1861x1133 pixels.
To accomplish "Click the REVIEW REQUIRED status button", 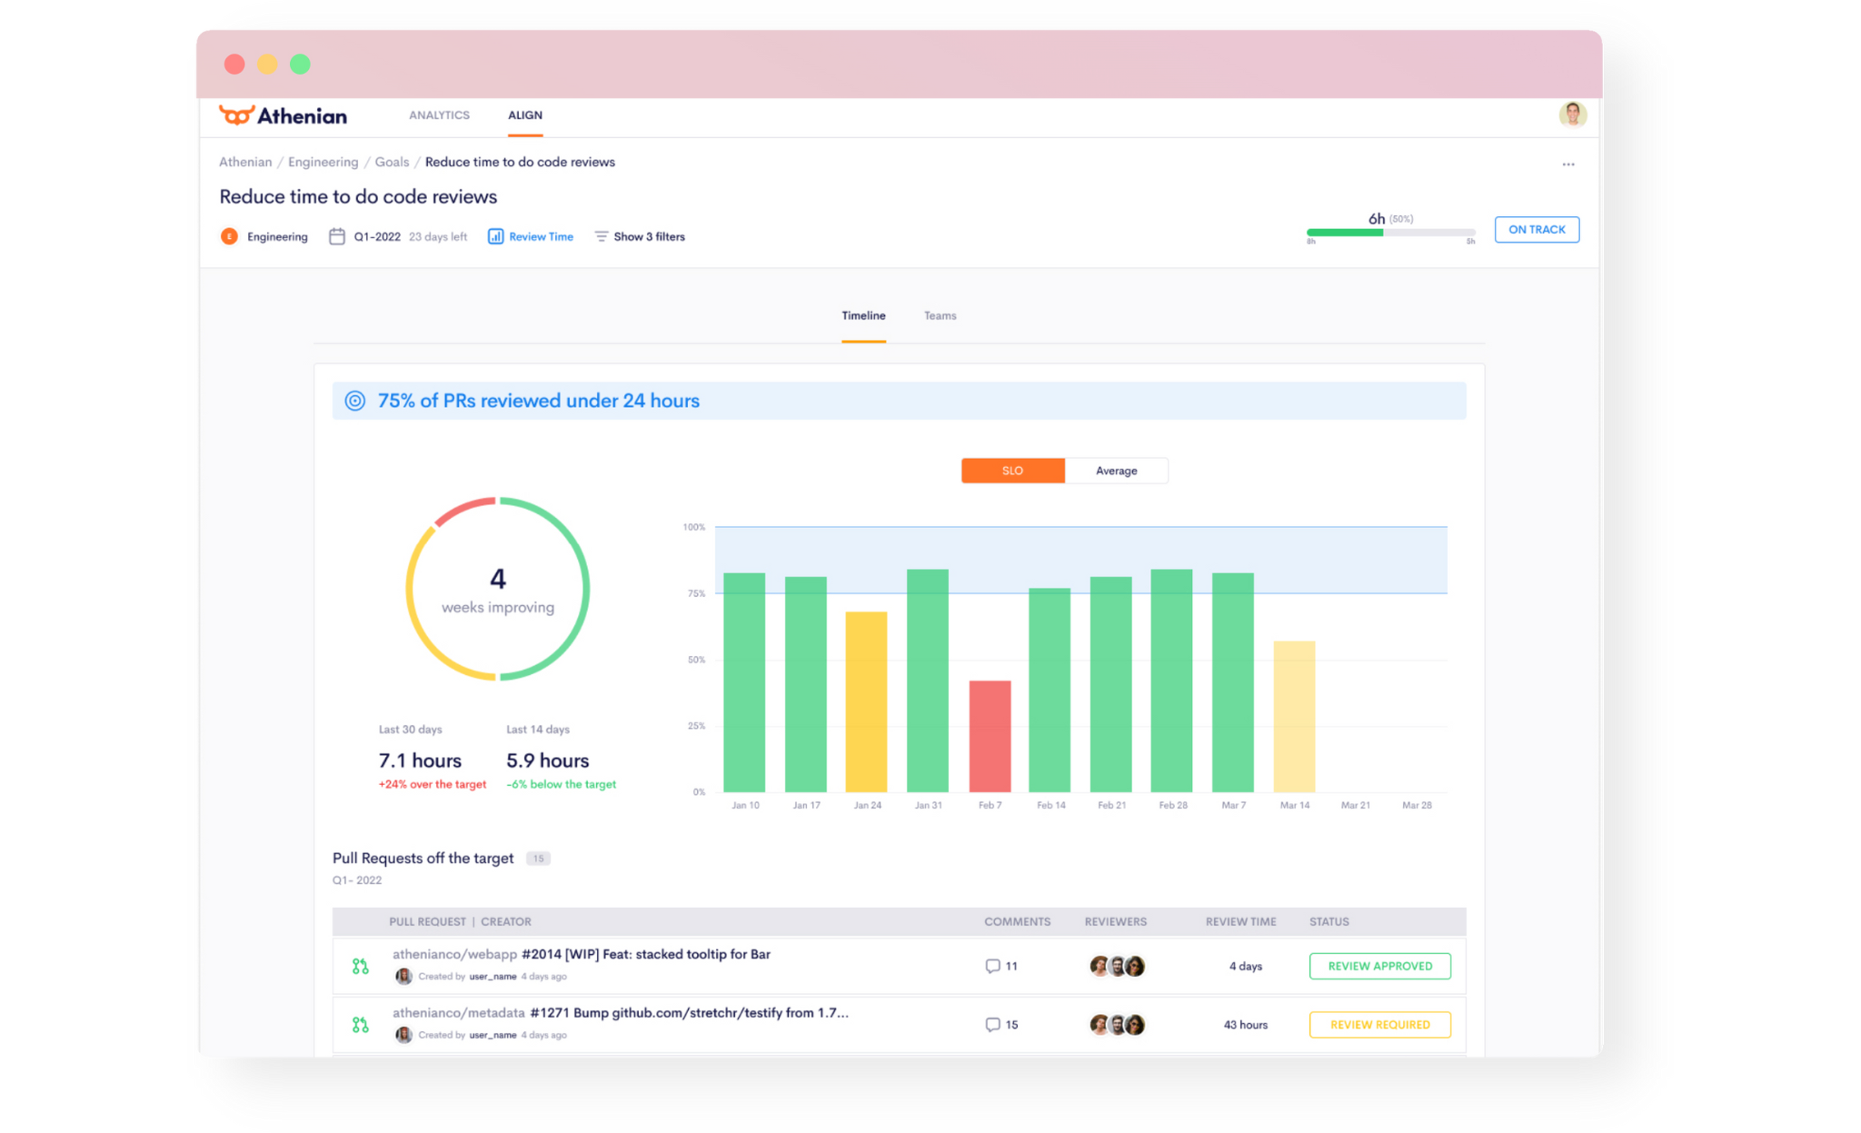I will coord(1379,1024).
